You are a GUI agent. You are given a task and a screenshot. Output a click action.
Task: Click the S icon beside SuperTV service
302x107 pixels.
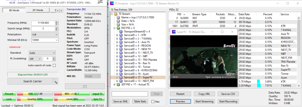[121, 78]
